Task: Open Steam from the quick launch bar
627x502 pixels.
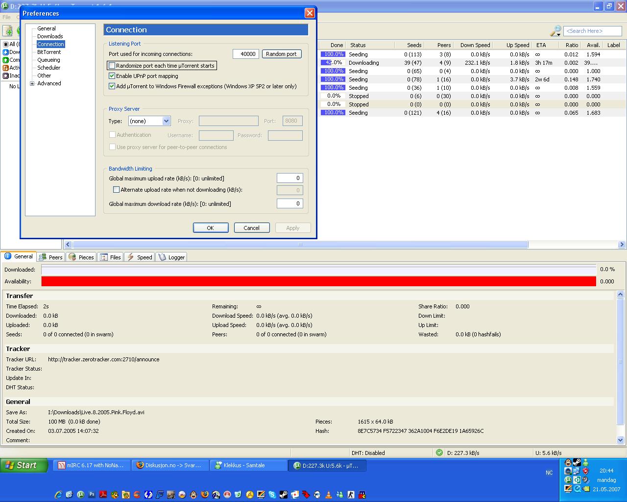Action: point(283,495)
